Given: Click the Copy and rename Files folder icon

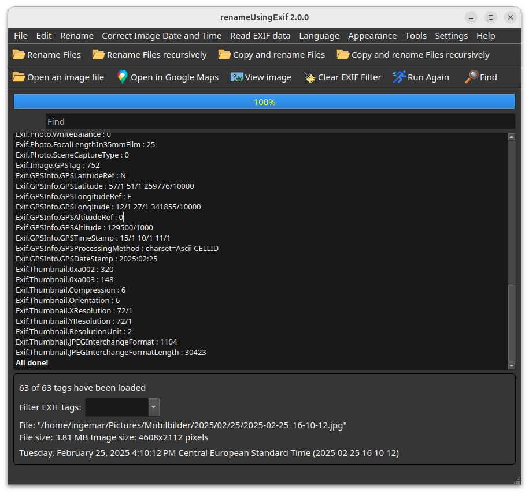Looking at the screenshot, I should pyautogui.click(x=224, y=55).
